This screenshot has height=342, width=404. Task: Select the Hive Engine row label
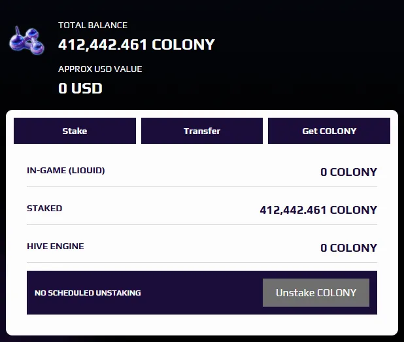(x=56, y=246)
